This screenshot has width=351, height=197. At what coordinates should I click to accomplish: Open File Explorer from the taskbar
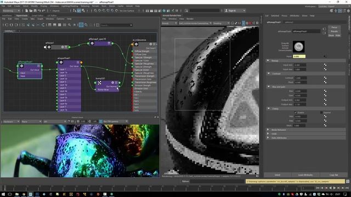(17, 194)
